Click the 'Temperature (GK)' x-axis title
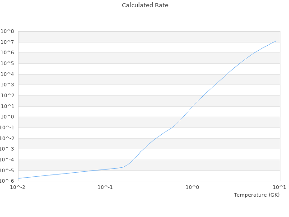 click(x=256, y=195)
